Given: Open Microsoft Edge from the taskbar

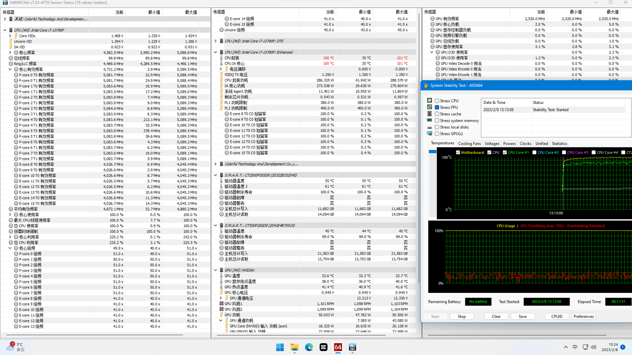Looking at the screenshot, I should coord(309,347).
